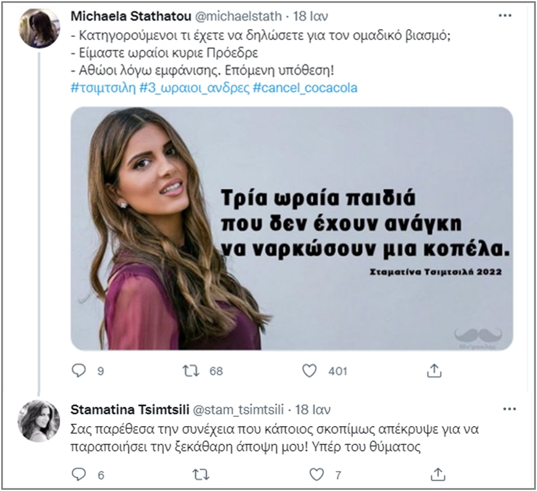Reply to Stamatina Tsimtsili's tweet
This screenshot has width=537, height=491.
[78, 474]
